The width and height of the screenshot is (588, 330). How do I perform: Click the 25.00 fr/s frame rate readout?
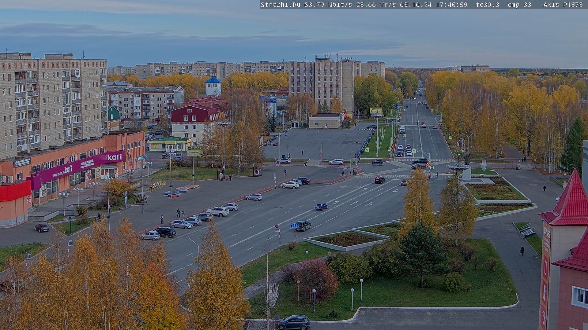[376, 5]
